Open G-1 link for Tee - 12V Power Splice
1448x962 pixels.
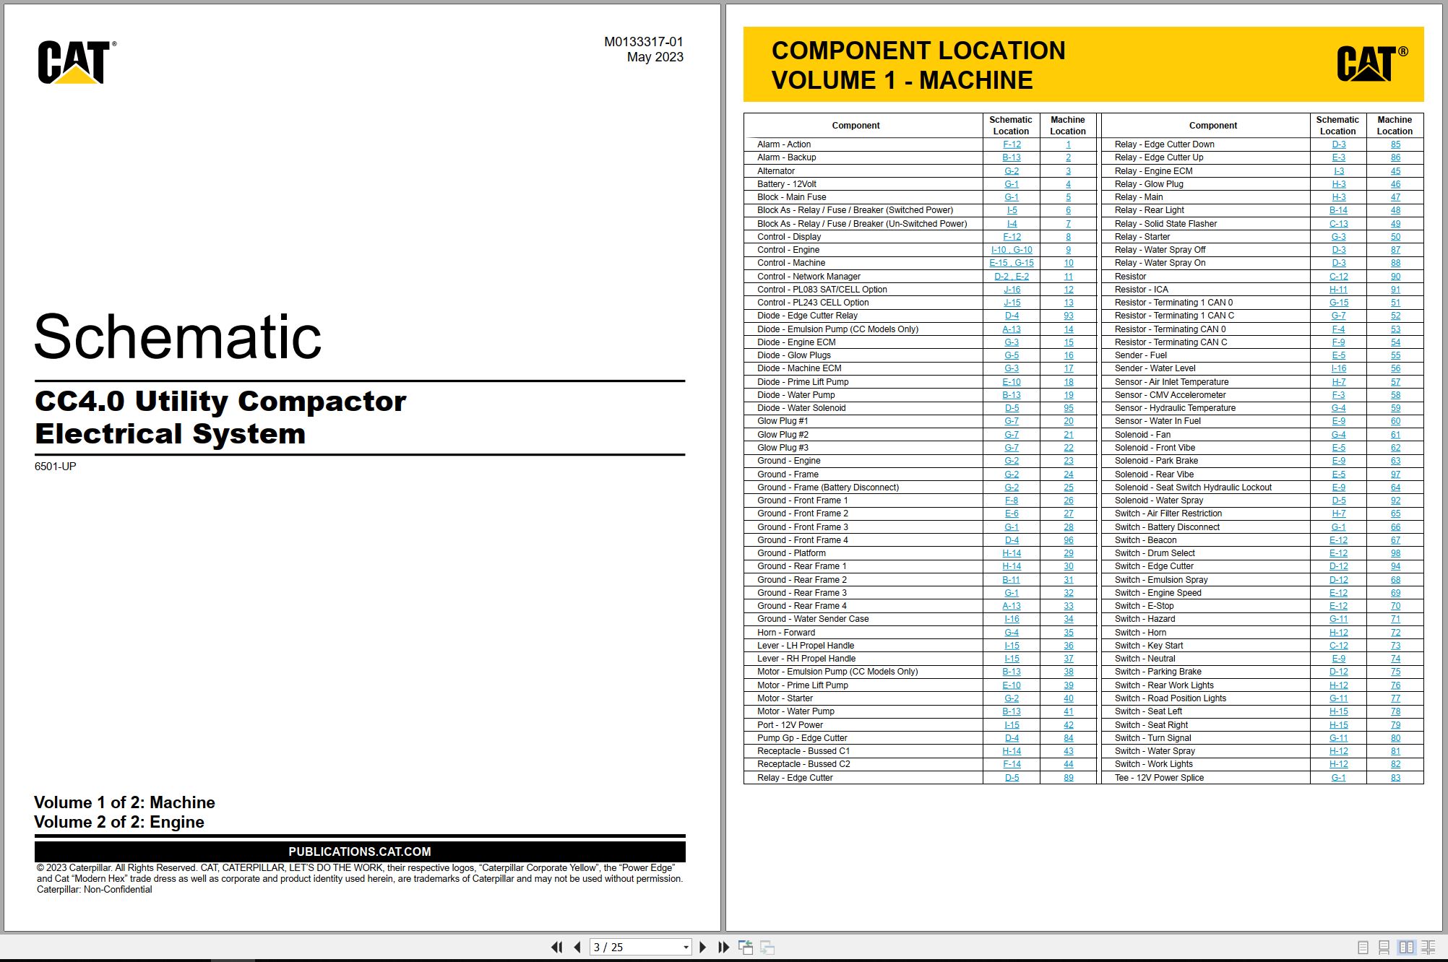pos(1338,778)
